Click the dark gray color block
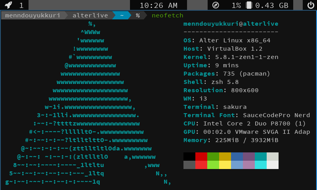Viewport: 317px width, 190px height. tap(189, 165)
